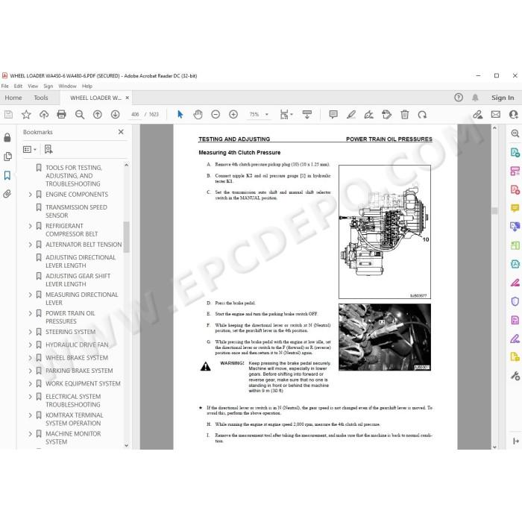Activate the Hand pan tool
This screenshot has width=522, height=522.
click(198, 115)
